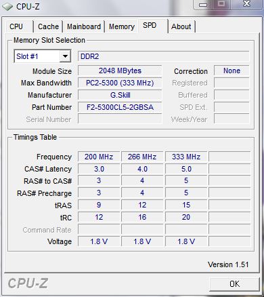Click tRC value 12
Viewport: 264px width, 297px height.
(99, 217)
